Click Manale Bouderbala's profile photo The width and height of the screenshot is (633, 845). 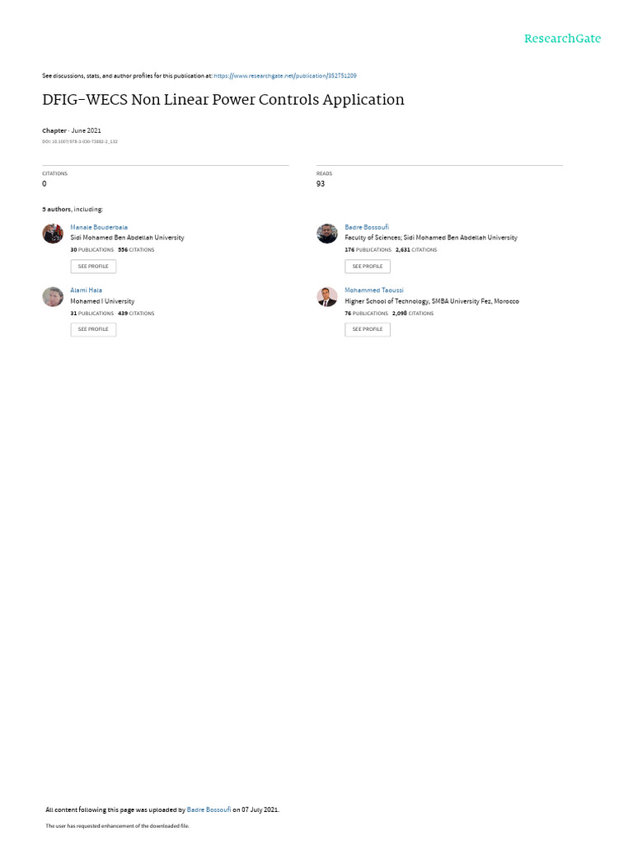(53, 234)
